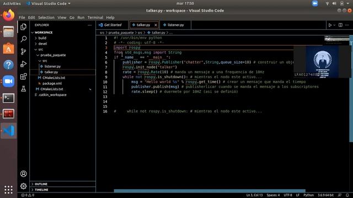Screen dimensions: 353x198
Task: Open Terminal from the dock
Action: [9, 98]
